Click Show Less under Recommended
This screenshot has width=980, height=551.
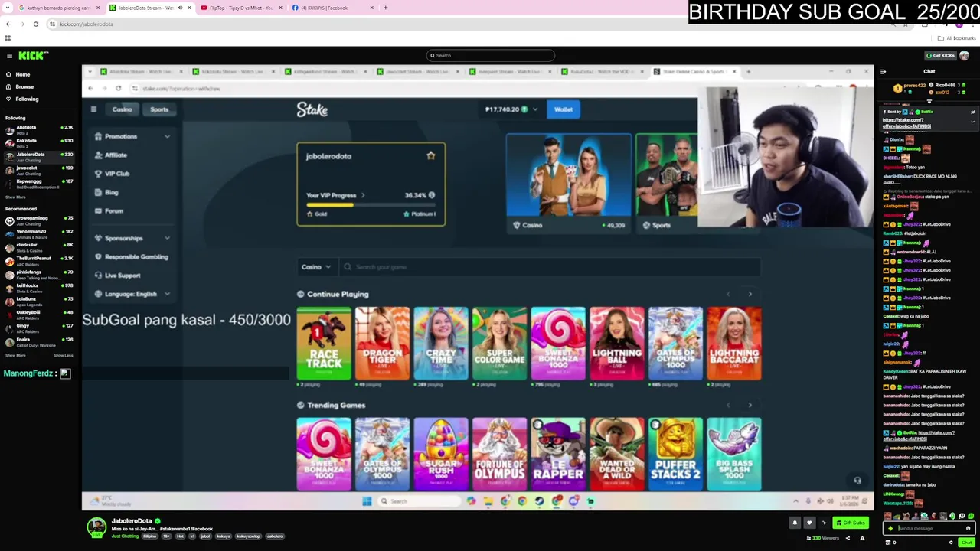click(x=64, y=355)
